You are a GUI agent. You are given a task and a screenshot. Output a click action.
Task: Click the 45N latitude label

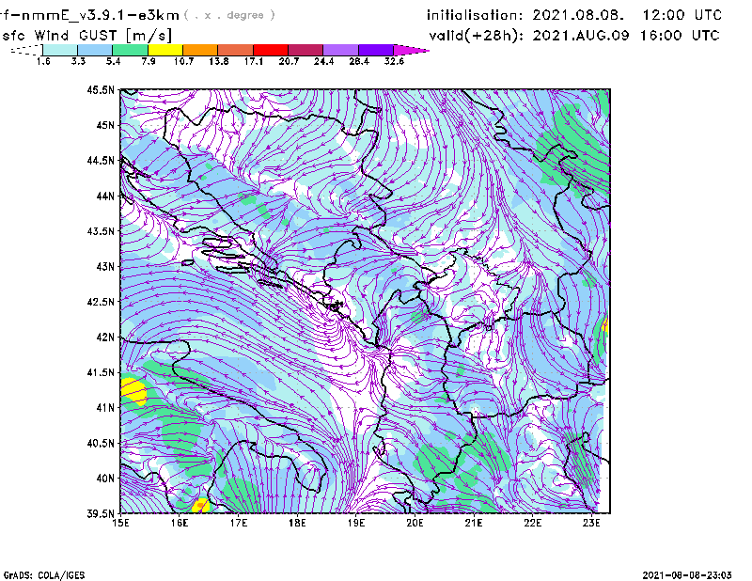click(x=105, y=125)
